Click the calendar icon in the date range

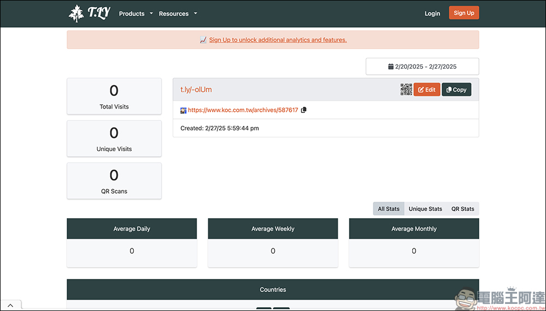click(x=390, y=67)
